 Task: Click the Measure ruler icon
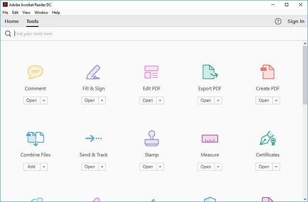210,139
